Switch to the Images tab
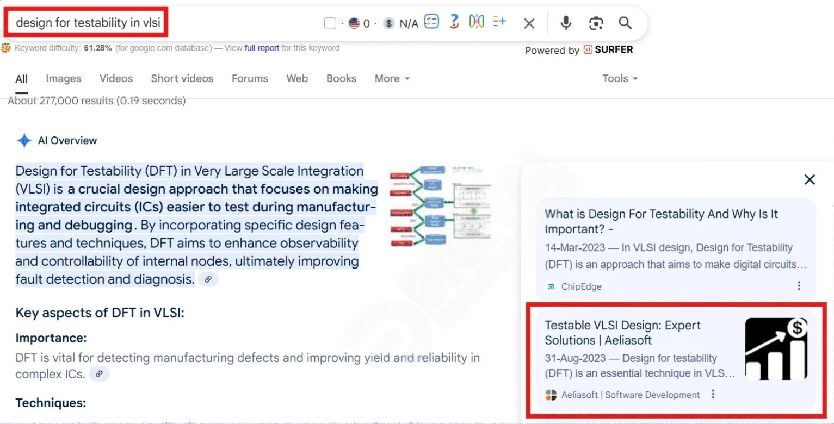Image resolution: width=834 pixels, height=424 pixels. (x=63, y=78)
